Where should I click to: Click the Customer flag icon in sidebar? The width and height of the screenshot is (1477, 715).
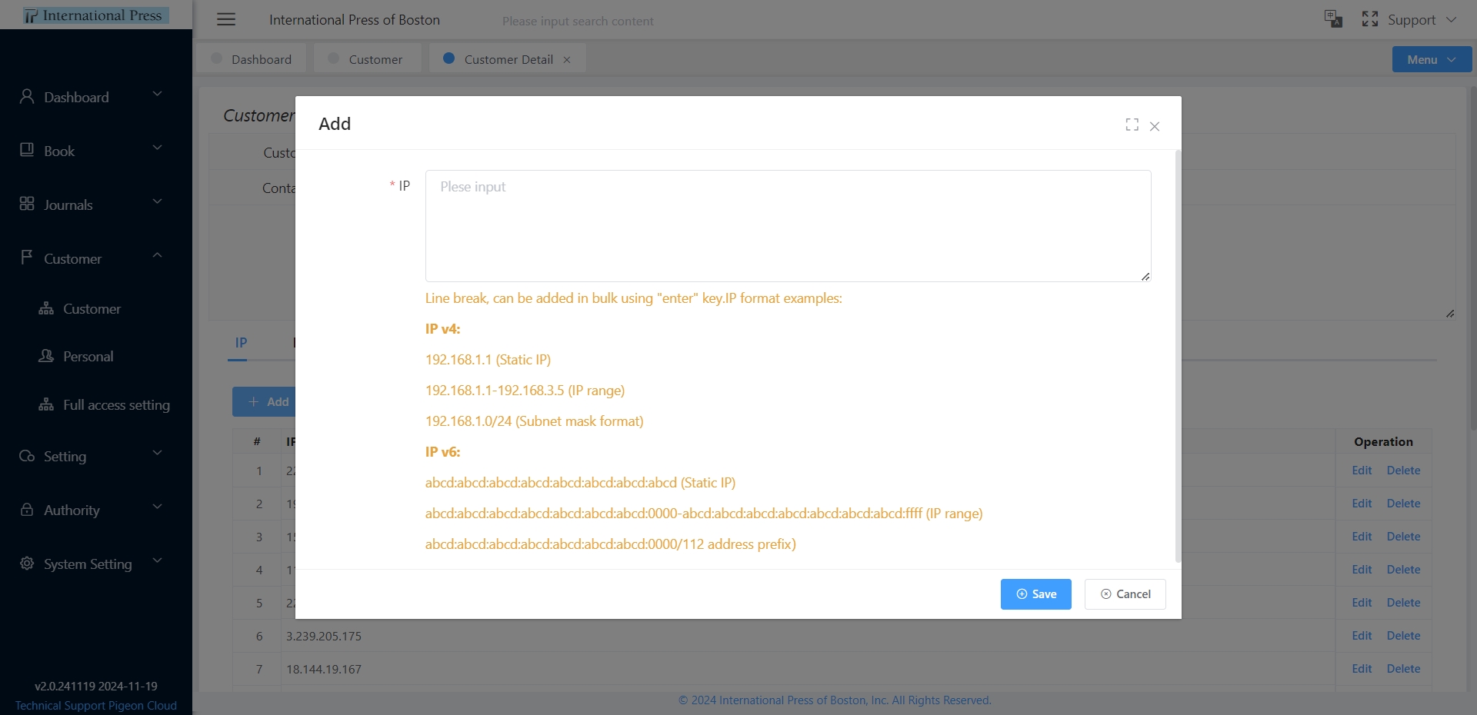(x=27, y=257)
